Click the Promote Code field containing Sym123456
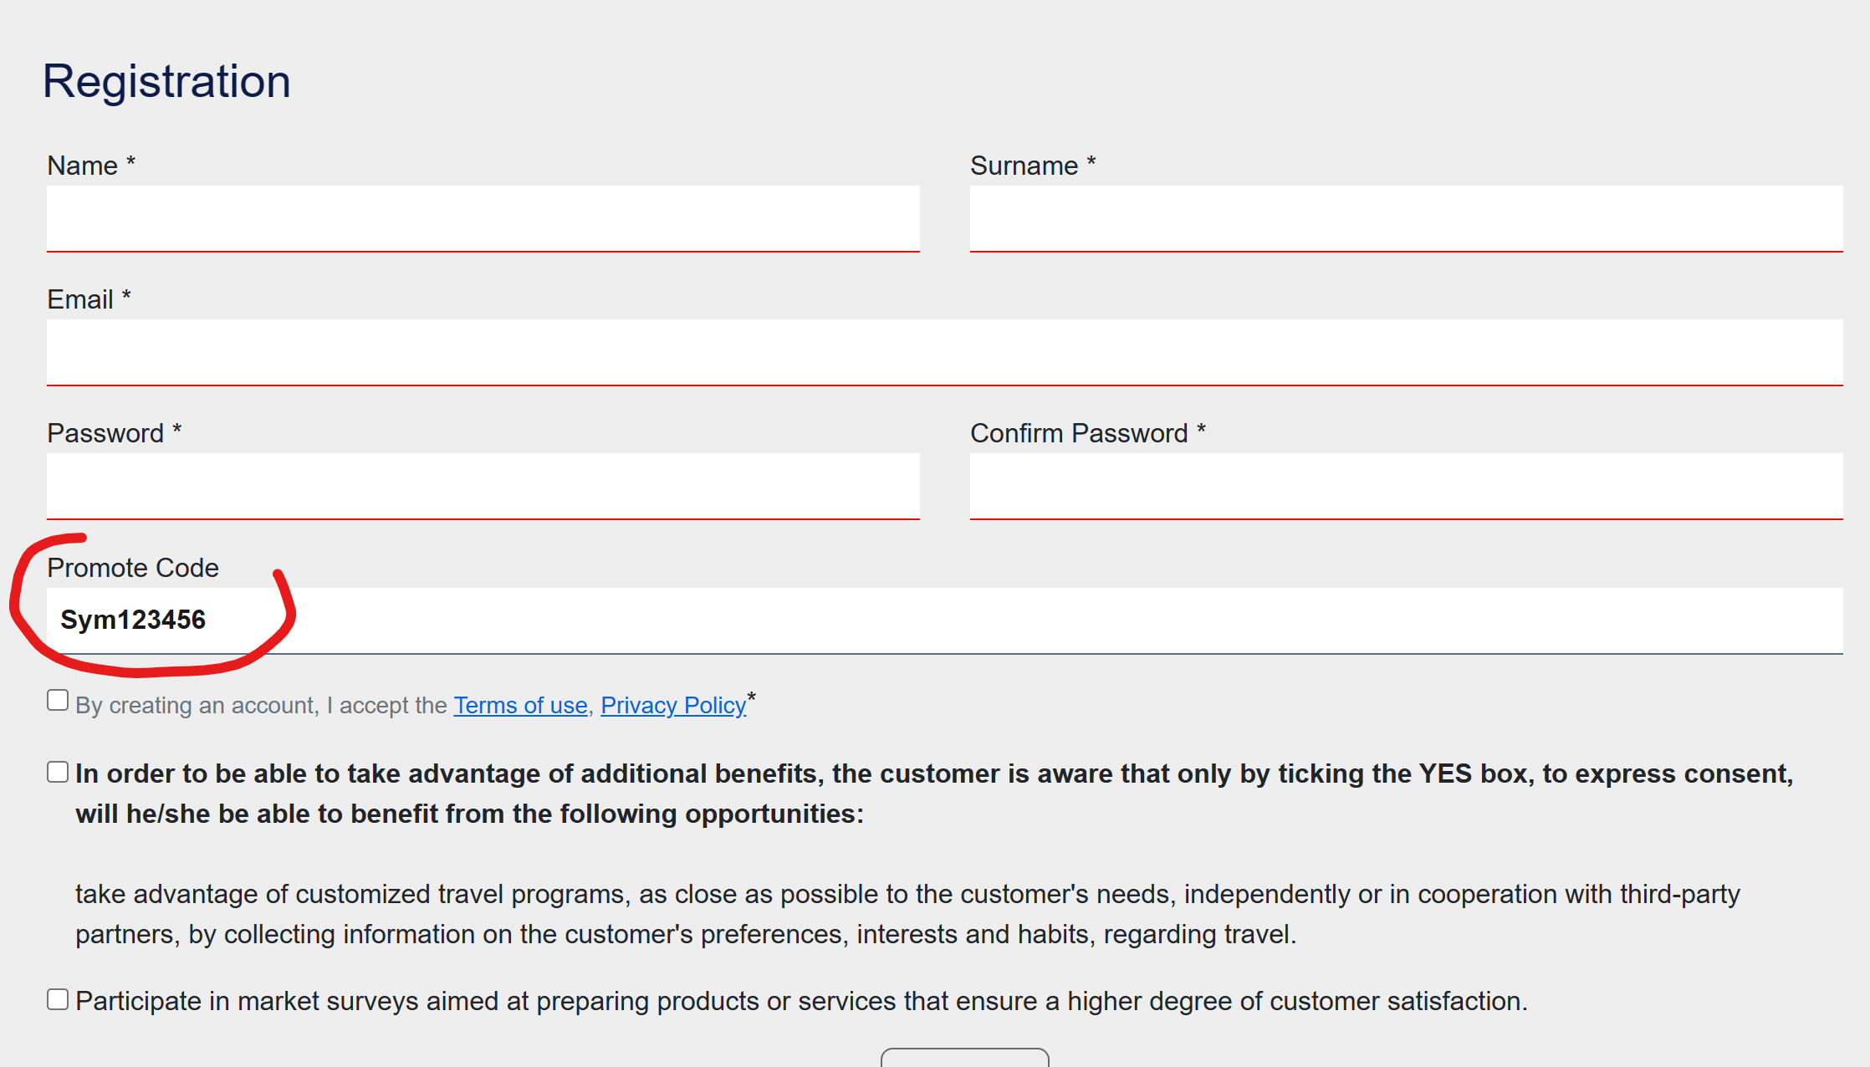Screen dimensions: 1870x1067 tap(945, 620)
